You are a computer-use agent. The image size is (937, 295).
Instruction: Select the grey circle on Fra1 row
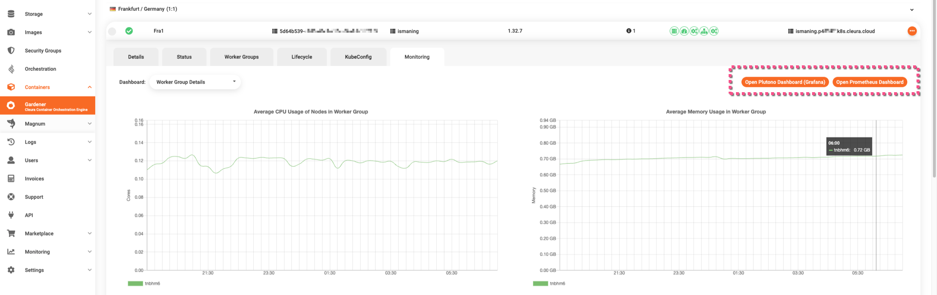point(112,31)
